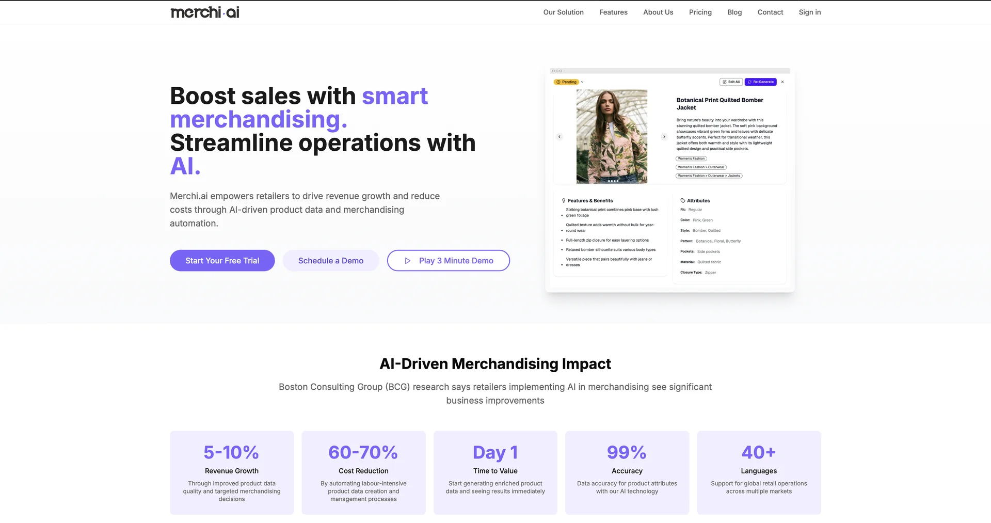Go to the Pricing page
This screenshot has width=991, height=523.
[700, 12]
